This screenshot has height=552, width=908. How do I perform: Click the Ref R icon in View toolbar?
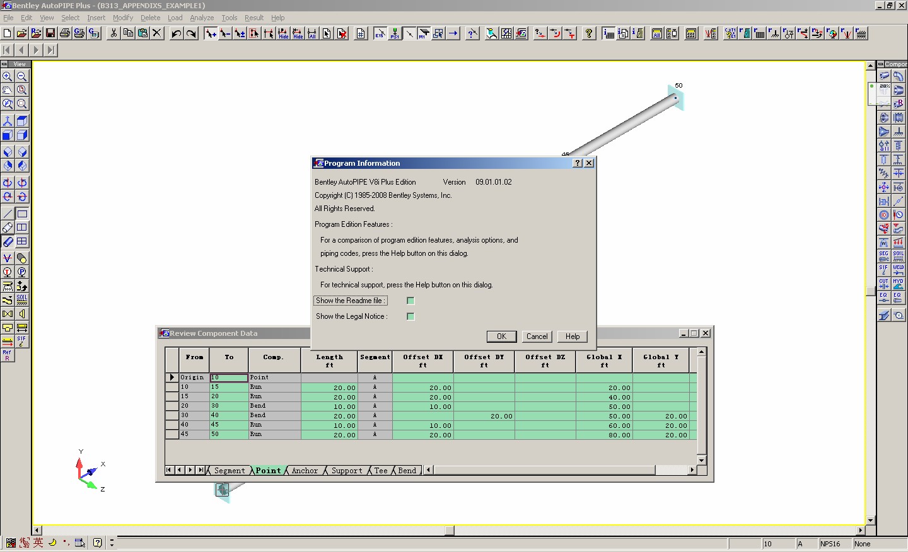(x=8, y=355)
